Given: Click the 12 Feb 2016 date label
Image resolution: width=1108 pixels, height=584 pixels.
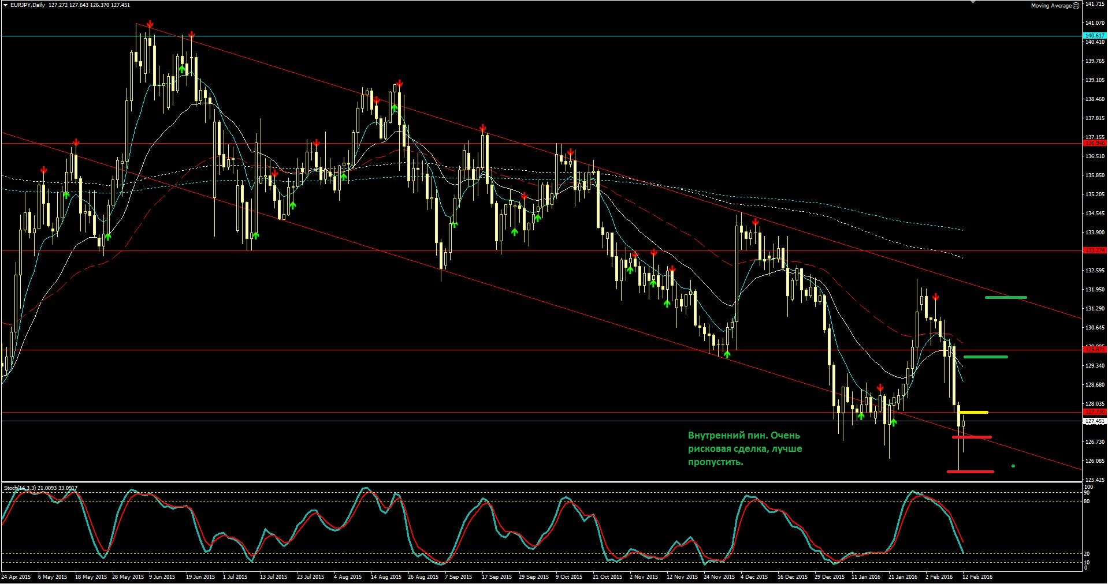Looking at the screenshot, I should point(977,576).
